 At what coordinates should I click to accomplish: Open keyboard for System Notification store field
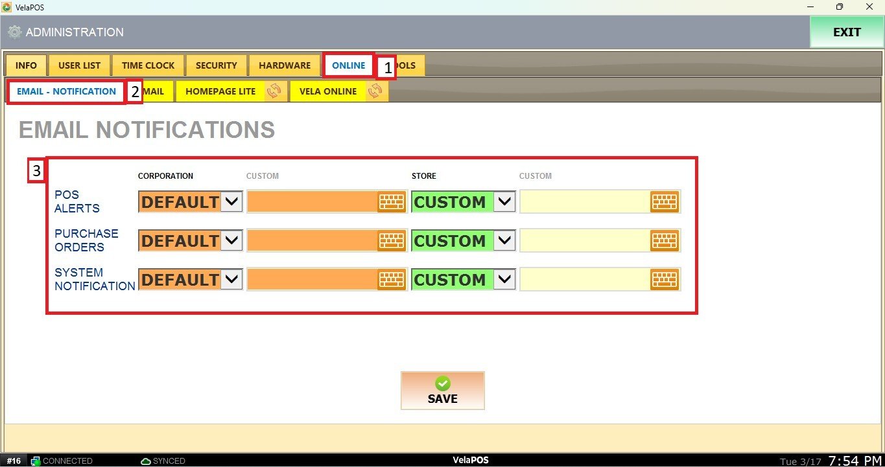[665, 280]
